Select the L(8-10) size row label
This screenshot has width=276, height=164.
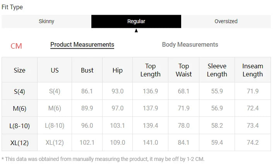[19, 126]
